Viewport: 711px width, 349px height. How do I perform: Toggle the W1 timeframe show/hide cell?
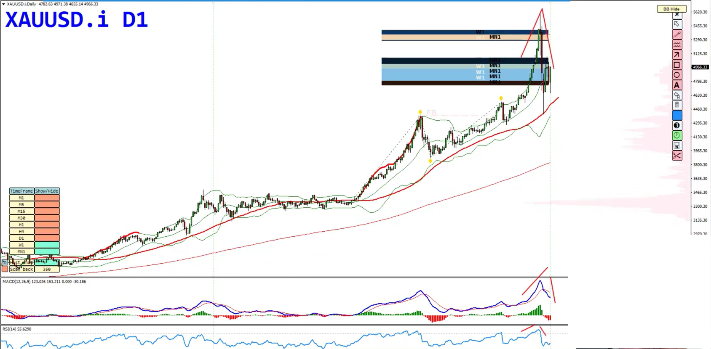[47, 245]
